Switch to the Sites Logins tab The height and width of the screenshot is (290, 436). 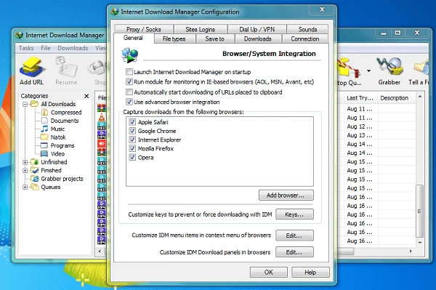[x=201, y=29]
